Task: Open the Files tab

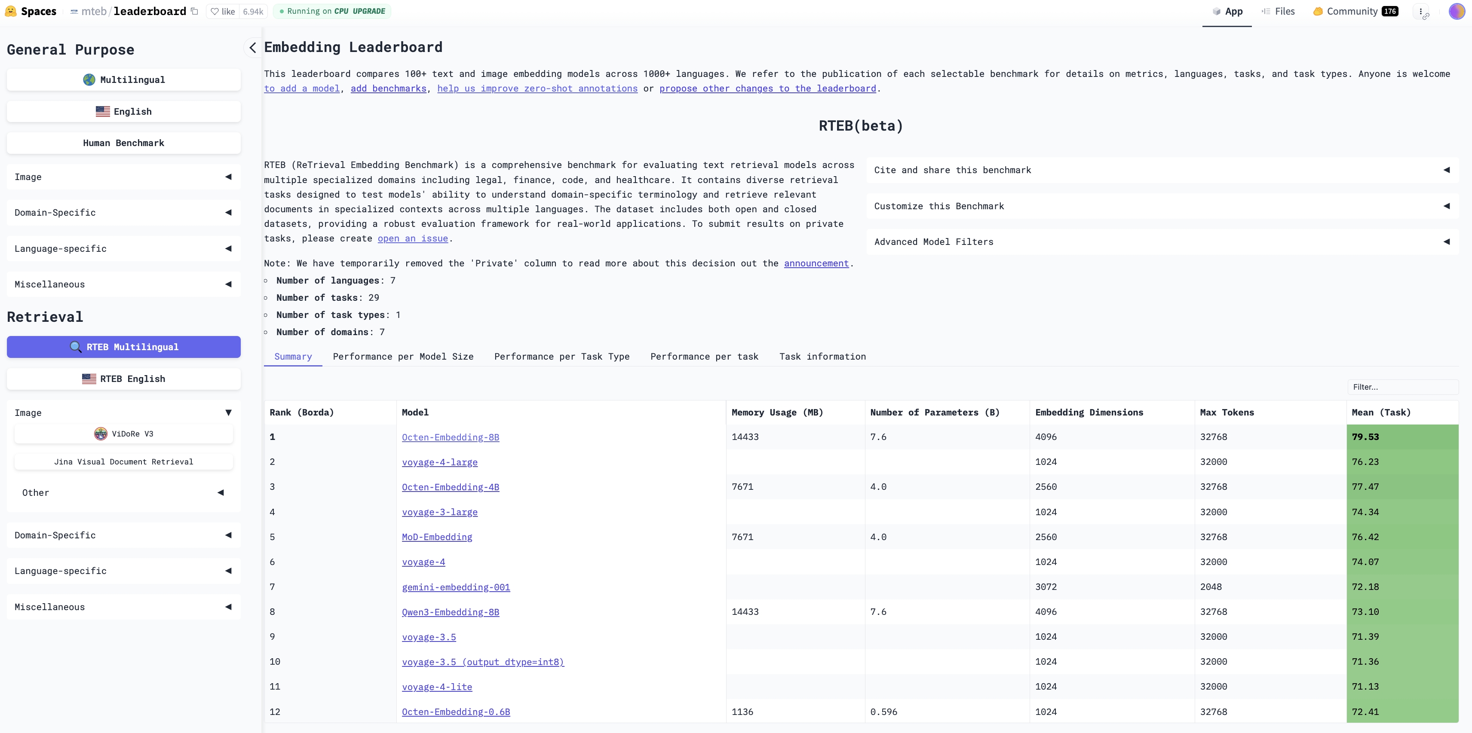Action: point(1278,12)
